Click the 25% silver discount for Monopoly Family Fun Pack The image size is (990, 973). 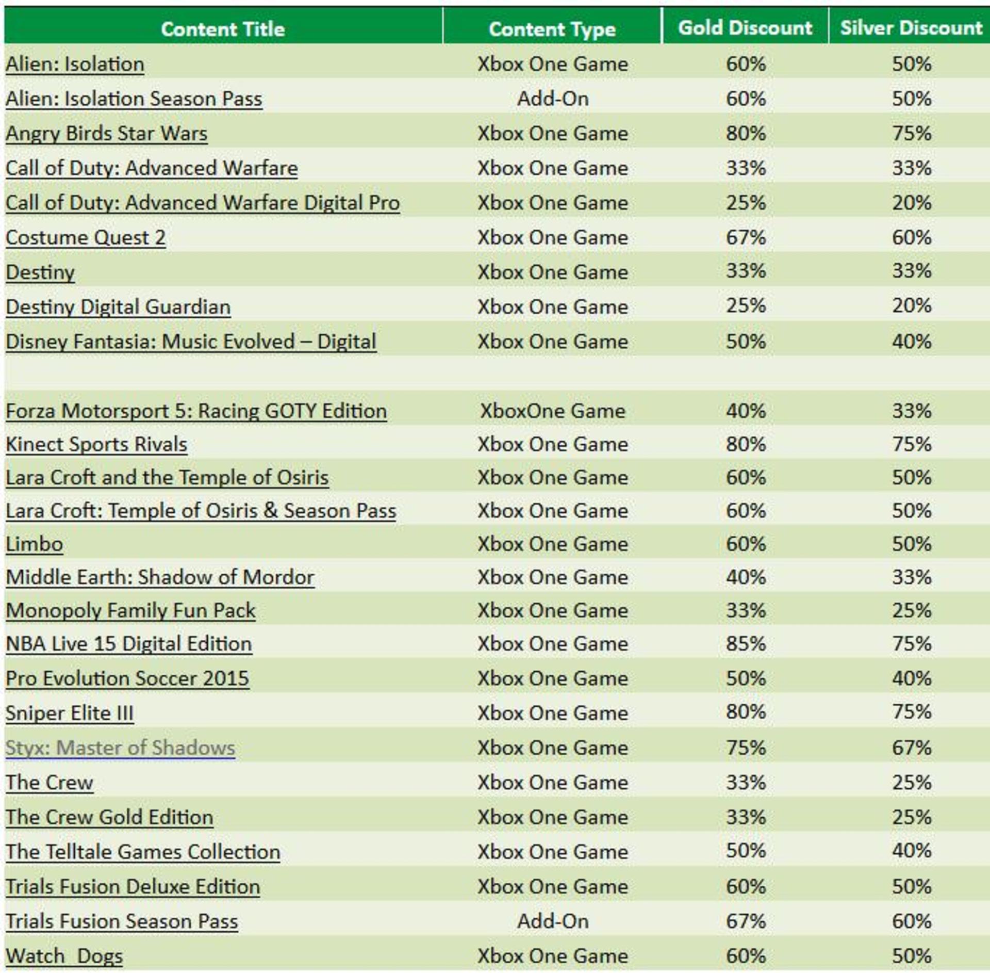[912, 610]
